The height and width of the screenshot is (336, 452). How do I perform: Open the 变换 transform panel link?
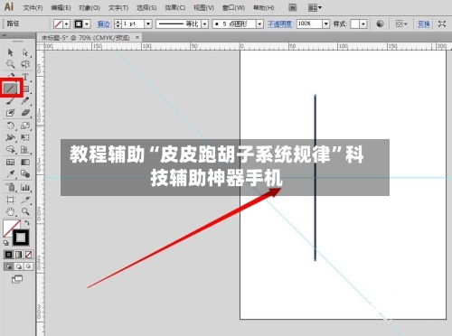[x=423, y=23]
